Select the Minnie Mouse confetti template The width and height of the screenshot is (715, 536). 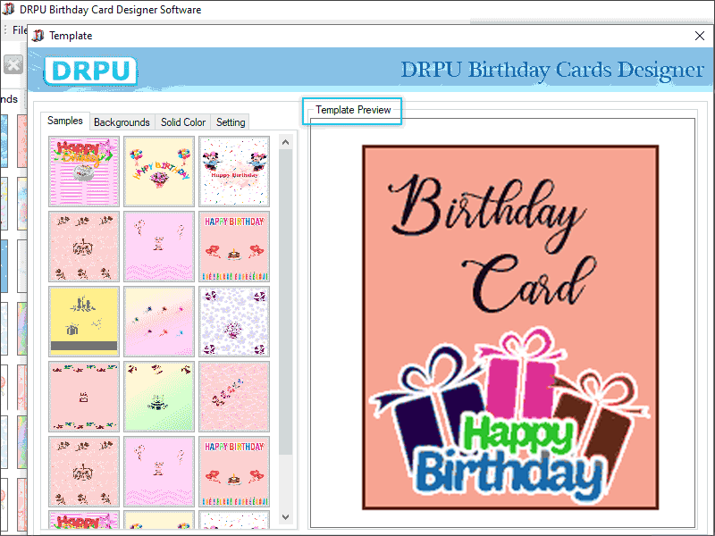coord(233,171)
